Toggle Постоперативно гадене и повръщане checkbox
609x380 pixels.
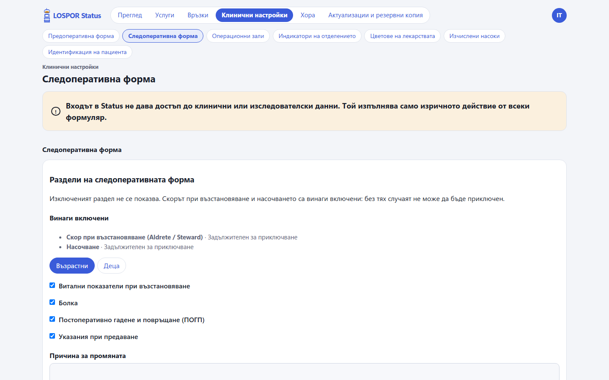coord(52,319)
